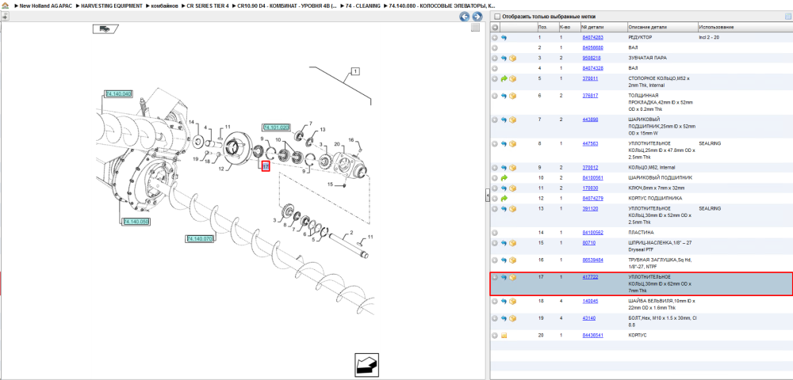Viewport: 793px width, 380px height.
Task: Open breadcrumb 'HARVESTING EQUIPMENT'
Action: click(112, 6)
